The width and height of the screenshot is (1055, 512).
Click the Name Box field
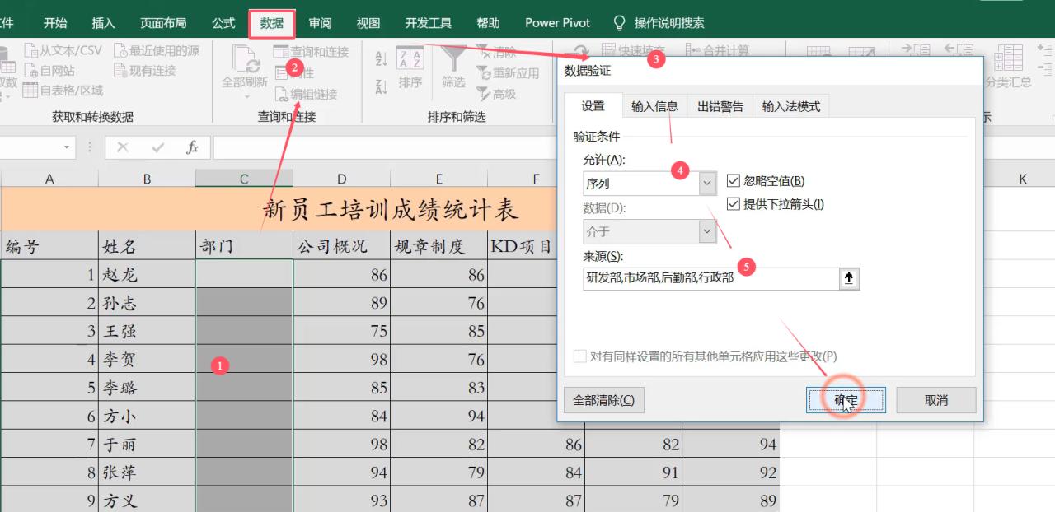(x=30, y=147)
